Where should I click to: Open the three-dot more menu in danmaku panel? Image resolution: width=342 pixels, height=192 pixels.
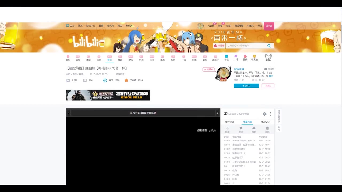tap(270, 114)
